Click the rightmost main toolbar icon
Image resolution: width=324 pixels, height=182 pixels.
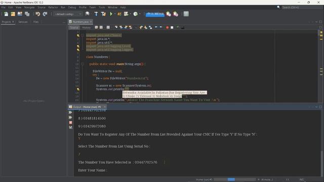click(x=186, y=14)
